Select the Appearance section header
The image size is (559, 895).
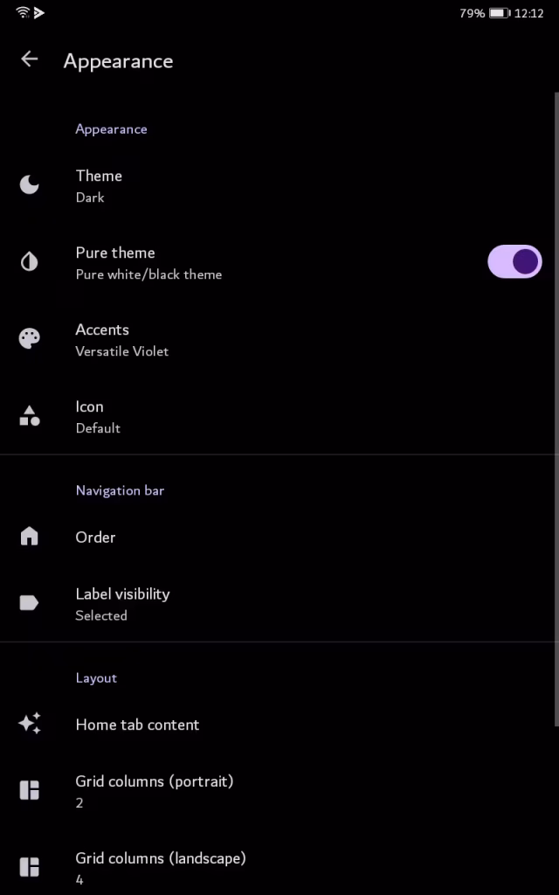point(111,128)
